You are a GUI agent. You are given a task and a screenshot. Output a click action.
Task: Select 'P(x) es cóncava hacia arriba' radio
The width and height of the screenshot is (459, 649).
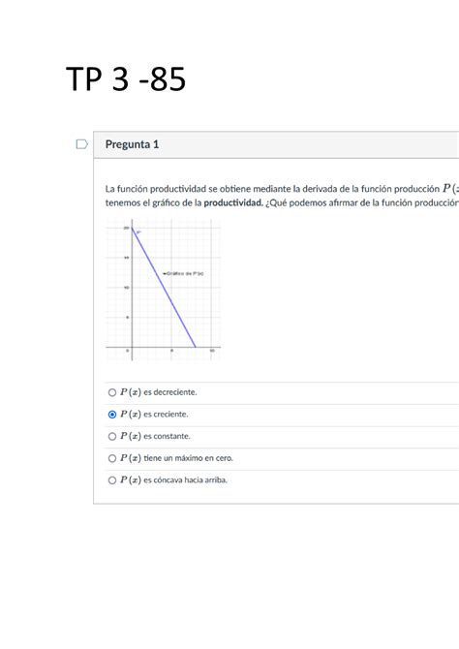[112, 480]
